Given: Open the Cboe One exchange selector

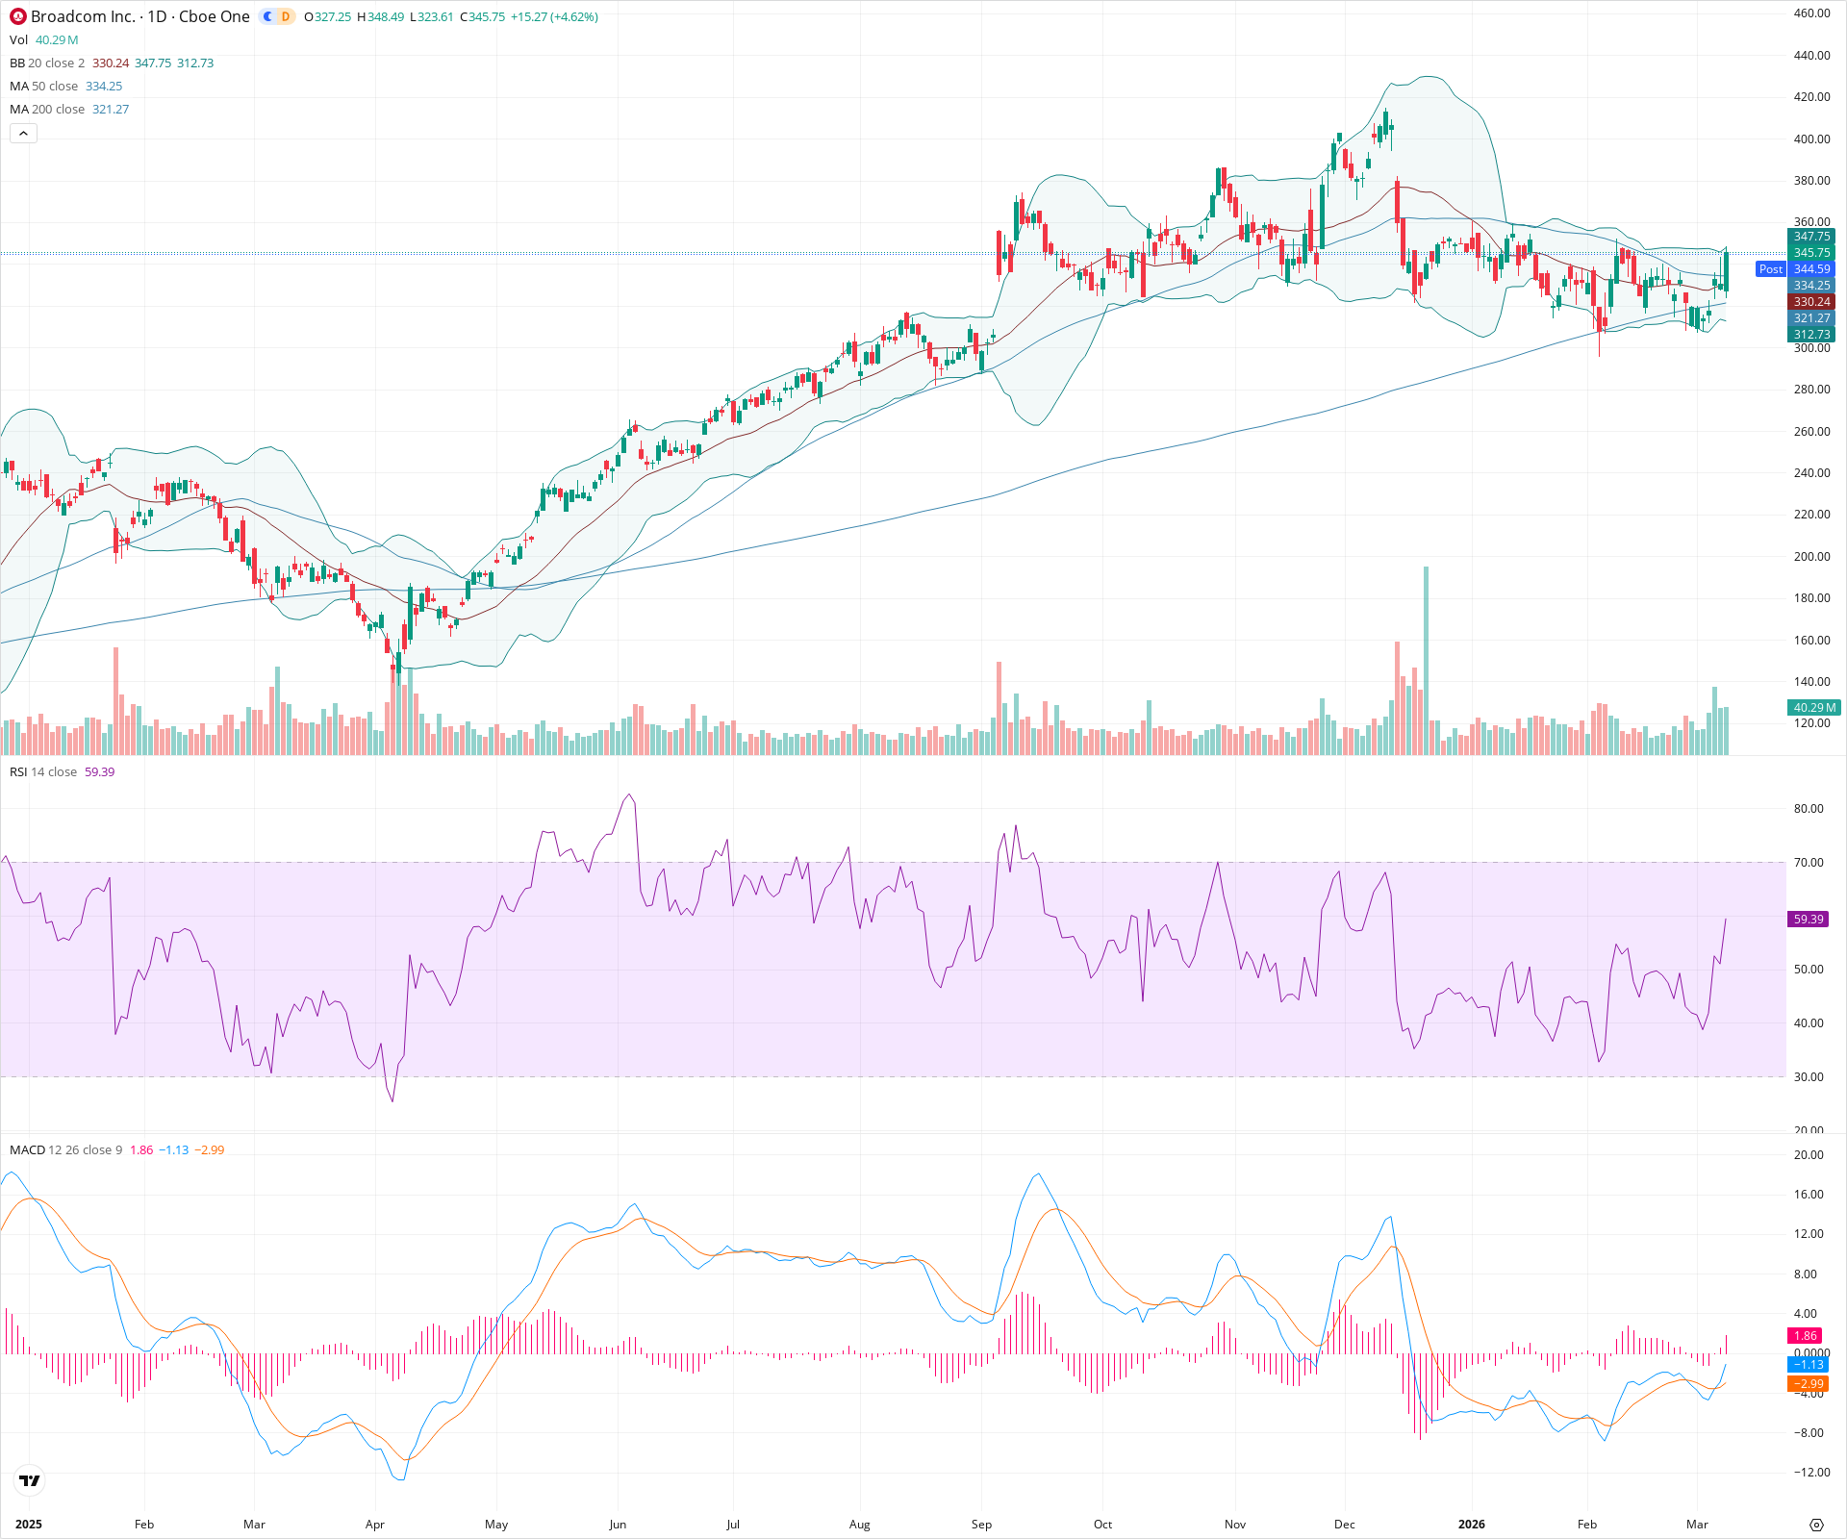Looking at the screenshot, I should click(214, 17).
